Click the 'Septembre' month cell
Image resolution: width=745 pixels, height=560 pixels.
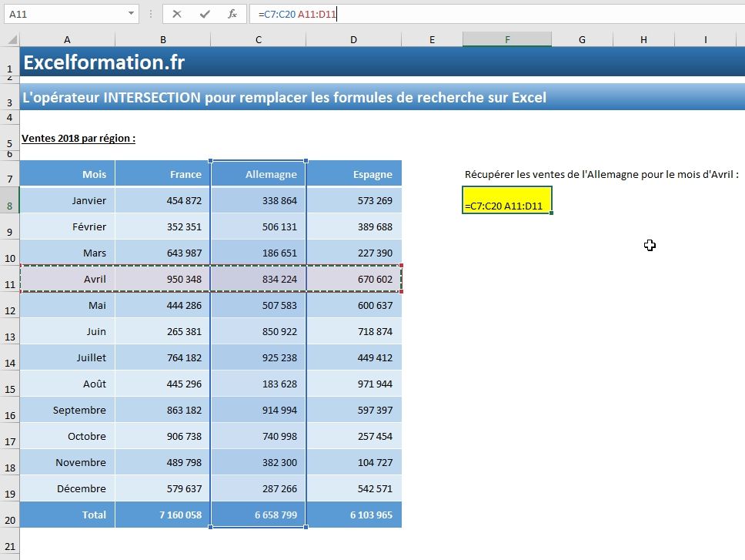pos(67,410)
